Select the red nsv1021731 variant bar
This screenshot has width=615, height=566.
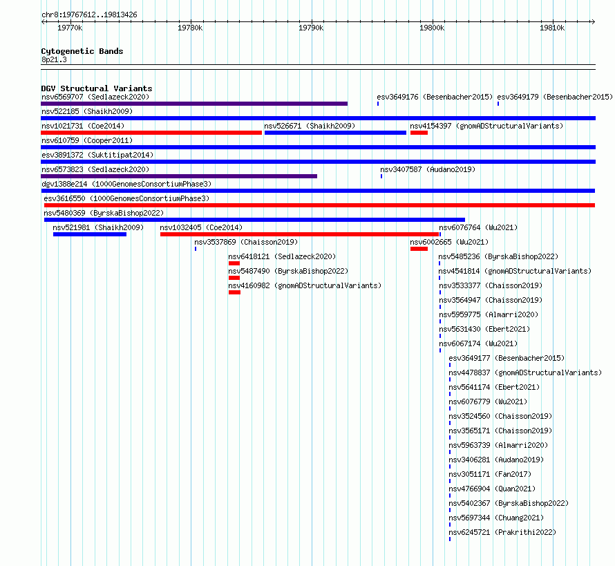[151, 133]
